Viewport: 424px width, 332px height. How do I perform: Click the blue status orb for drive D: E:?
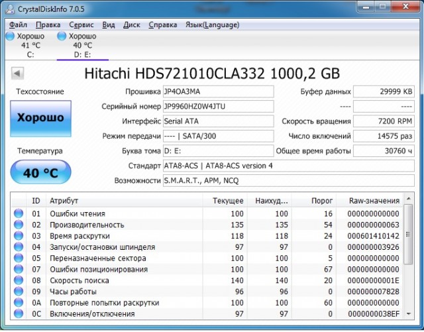click(x=62, y=36)
